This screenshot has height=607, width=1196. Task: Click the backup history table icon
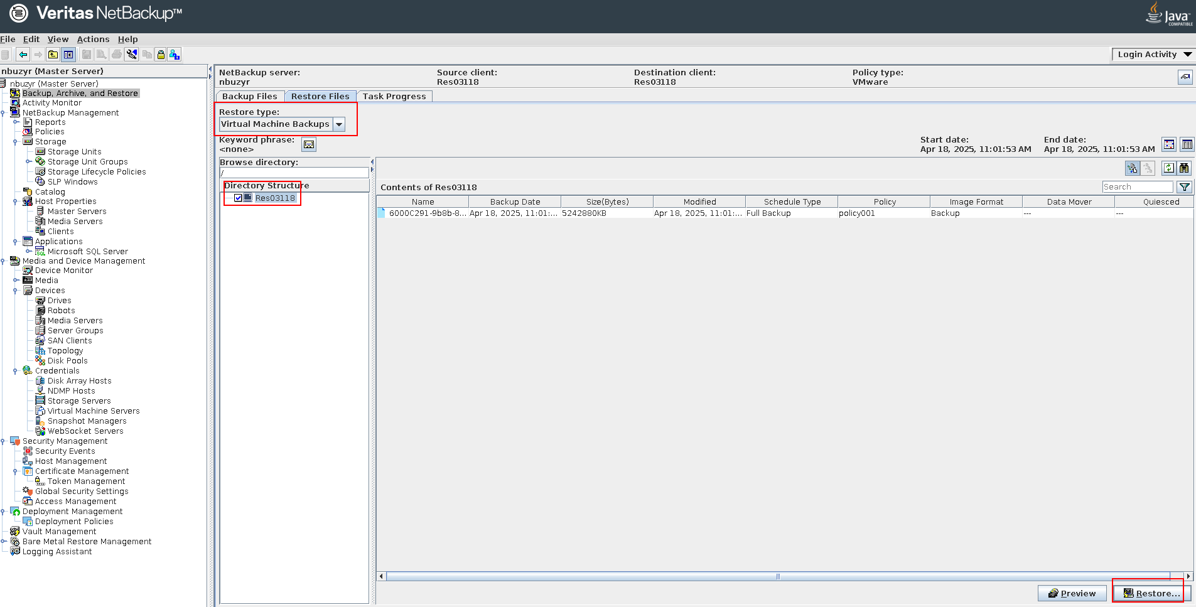[x=1187, y=144]
